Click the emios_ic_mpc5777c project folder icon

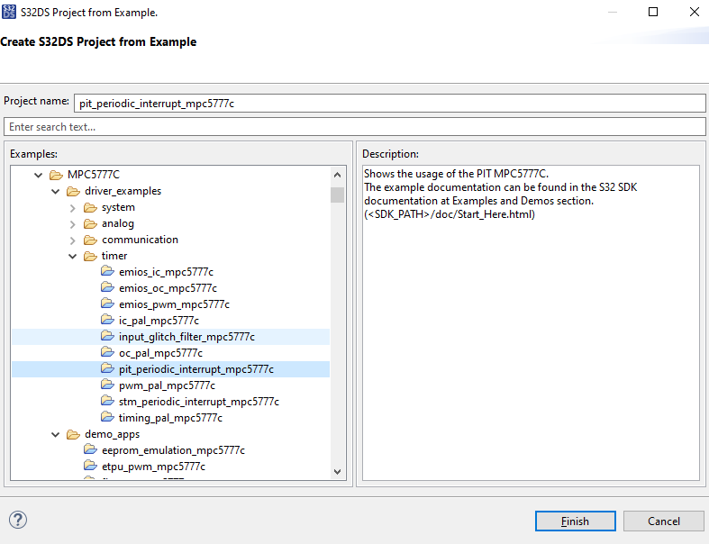107,272
